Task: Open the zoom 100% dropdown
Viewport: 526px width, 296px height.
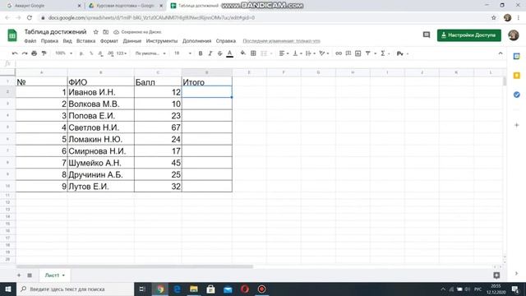Action: point(64,53)
